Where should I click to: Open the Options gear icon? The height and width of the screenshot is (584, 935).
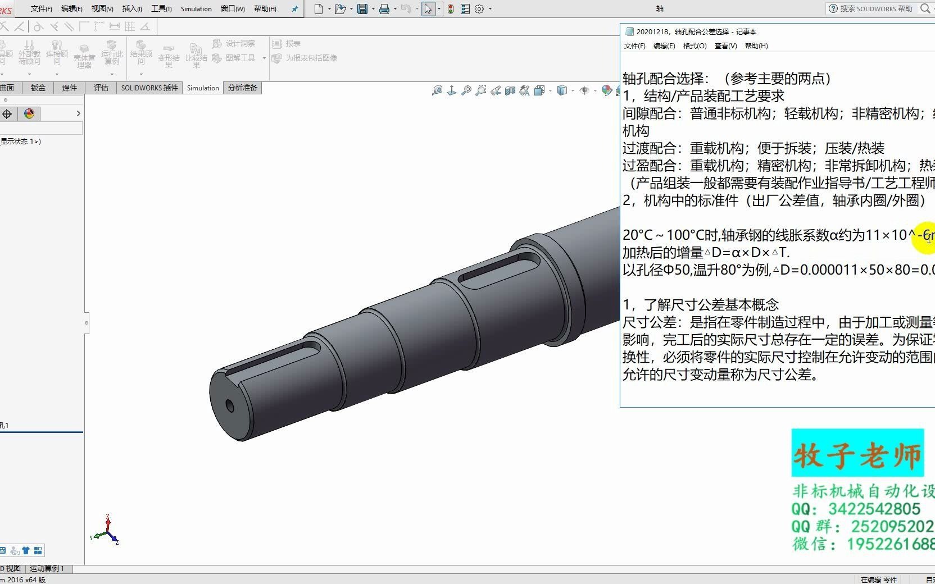pos(479,9)
